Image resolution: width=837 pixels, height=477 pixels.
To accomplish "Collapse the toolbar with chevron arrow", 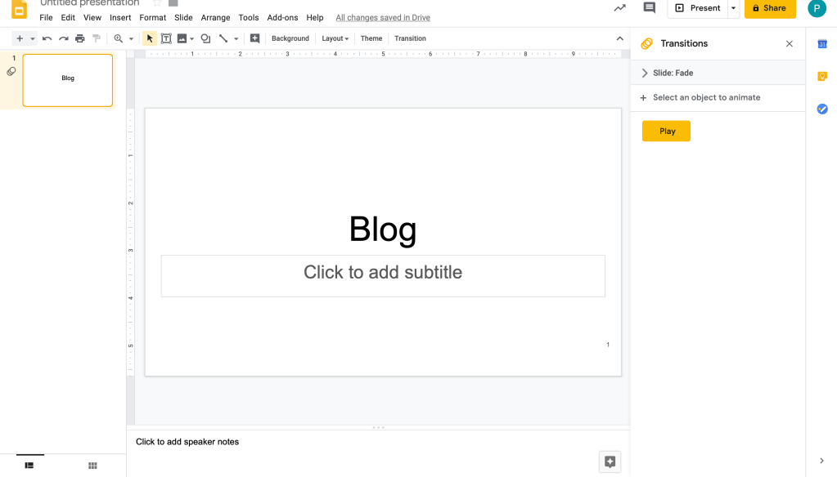I will (619, 38).
